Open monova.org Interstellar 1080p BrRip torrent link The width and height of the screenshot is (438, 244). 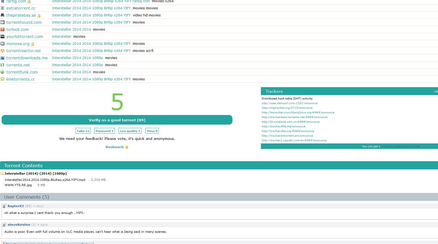click(x=91, y=43)
